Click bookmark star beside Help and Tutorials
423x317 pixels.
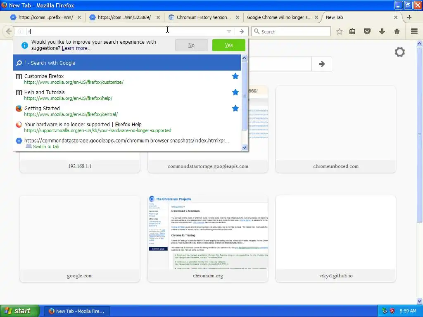coord(235,92)
